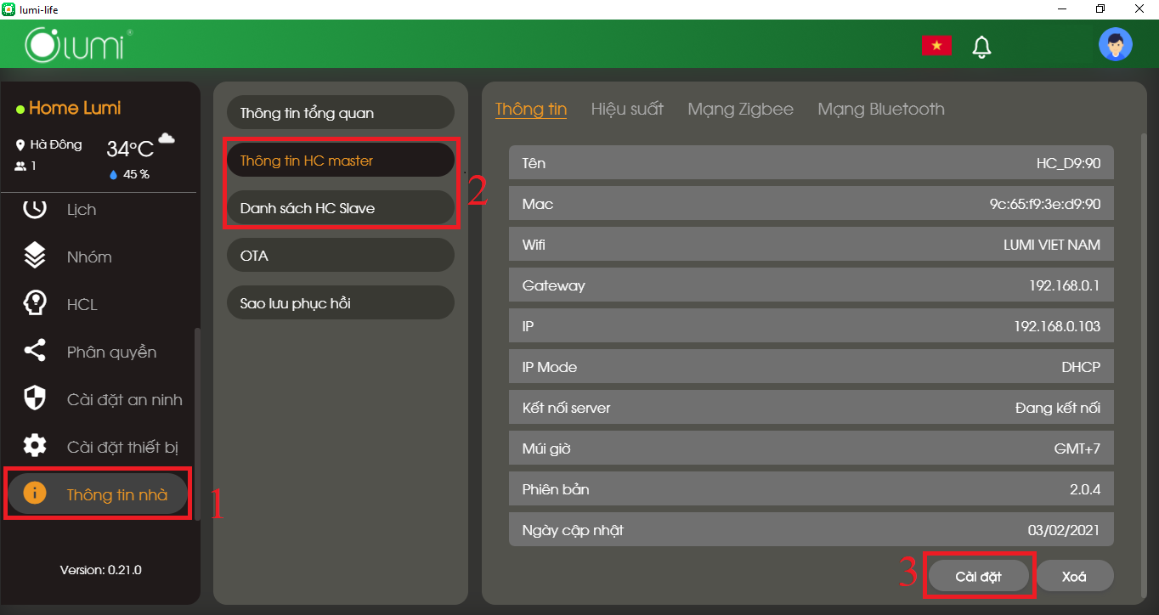
Task: Click the Cài đặt button
Action: (978, 576)
